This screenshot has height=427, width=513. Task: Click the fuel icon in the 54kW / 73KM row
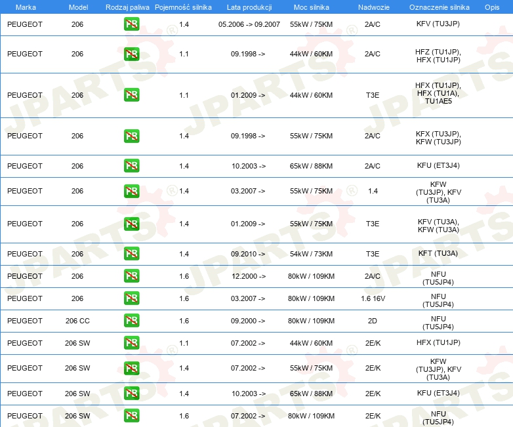pyautogui.click(x=131, y=254)
